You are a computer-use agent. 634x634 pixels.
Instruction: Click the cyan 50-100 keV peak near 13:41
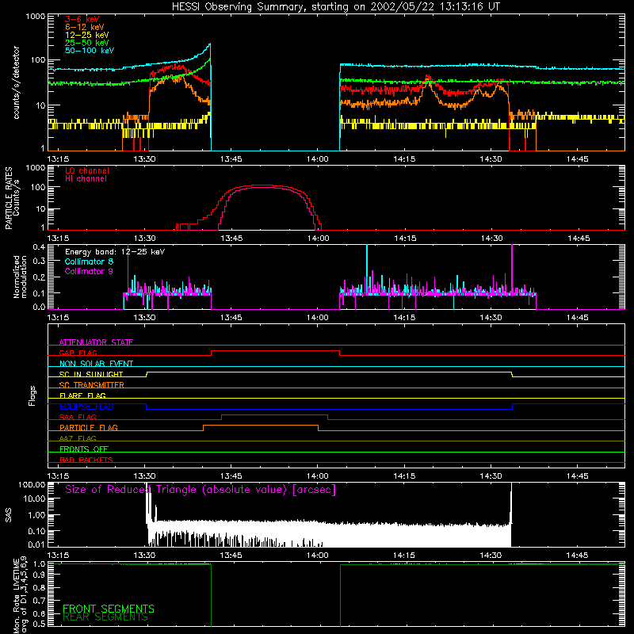pos(209,44)
